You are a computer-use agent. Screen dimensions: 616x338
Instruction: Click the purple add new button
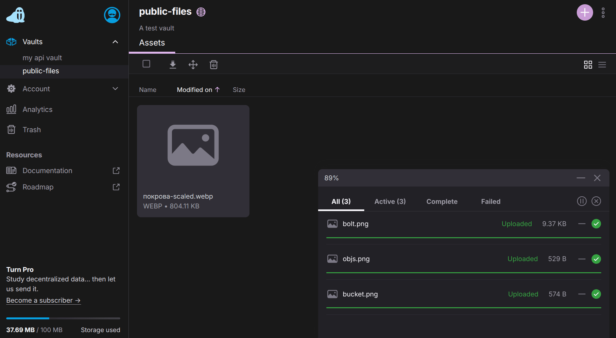(585, 12)
